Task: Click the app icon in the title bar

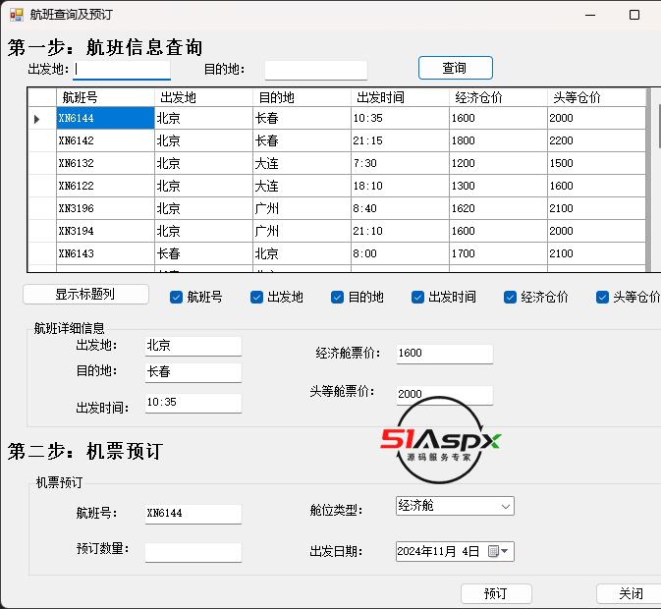Action: [17, 15]
